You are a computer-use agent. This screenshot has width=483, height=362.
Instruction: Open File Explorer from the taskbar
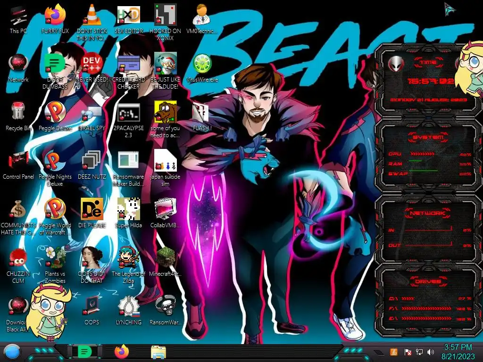(x=158, y=353)
